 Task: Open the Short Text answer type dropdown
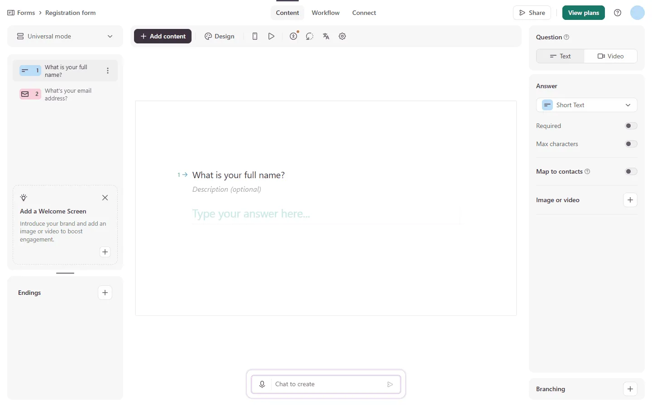[587, 105]
